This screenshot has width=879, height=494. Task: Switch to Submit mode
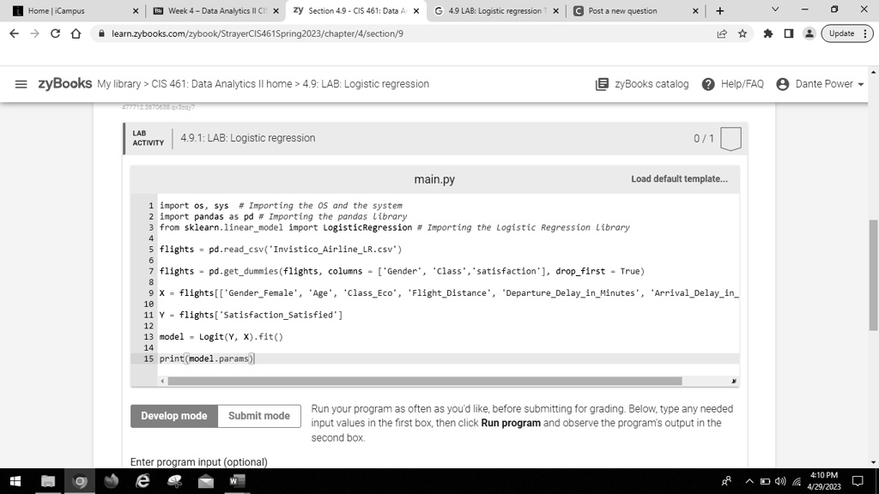[259, 416]
